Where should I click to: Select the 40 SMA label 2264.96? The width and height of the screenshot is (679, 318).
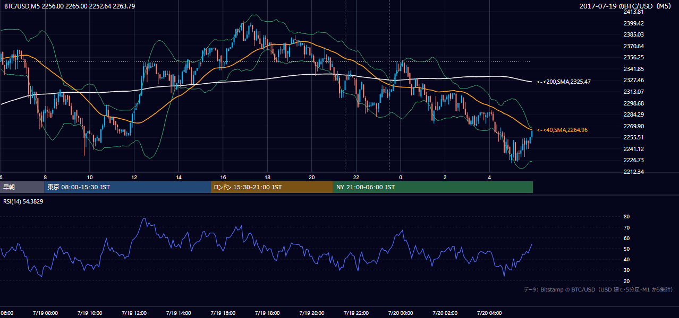pos(562,130)
